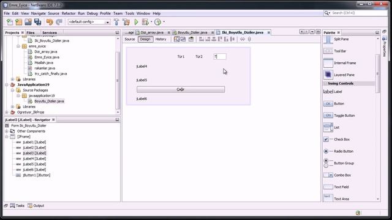The height and width of the screenshot is (220, 392).
Task: Open the Output window from bottom bar
Action: click(36, 206)
